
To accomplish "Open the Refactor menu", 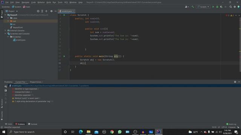I will 41,3.
